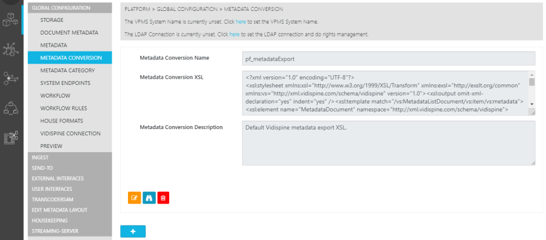The height and width of the screenshot is (240, 546).
Task: Click 'here' link to set LDAP connection
Action: pyautogui.click(x=234, y=35)
